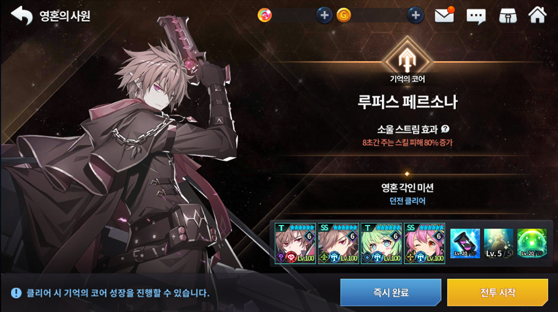Select the green-haired hero portrait
Image resolution: width=558 pixels, height=312 pixels.
(381, 243)
